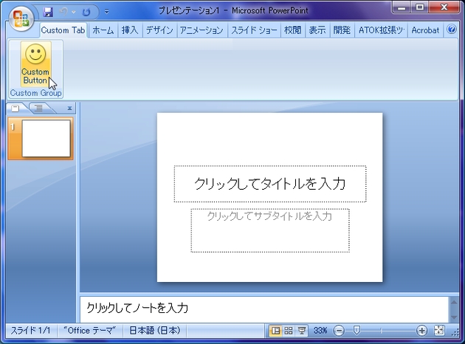The image size is (465, 344).
Task: Switch to the Outline pane tab
Action: tap(38, 109)
